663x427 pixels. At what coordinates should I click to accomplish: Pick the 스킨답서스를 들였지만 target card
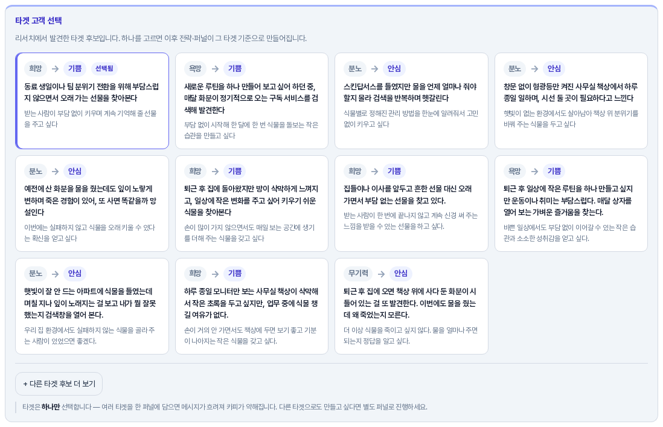pyautogui.click(x=411, y=101)
